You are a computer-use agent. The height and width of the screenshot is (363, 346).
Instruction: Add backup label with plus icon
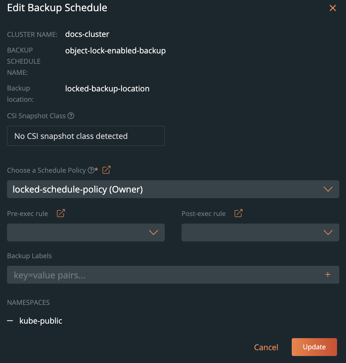point(328,275)
